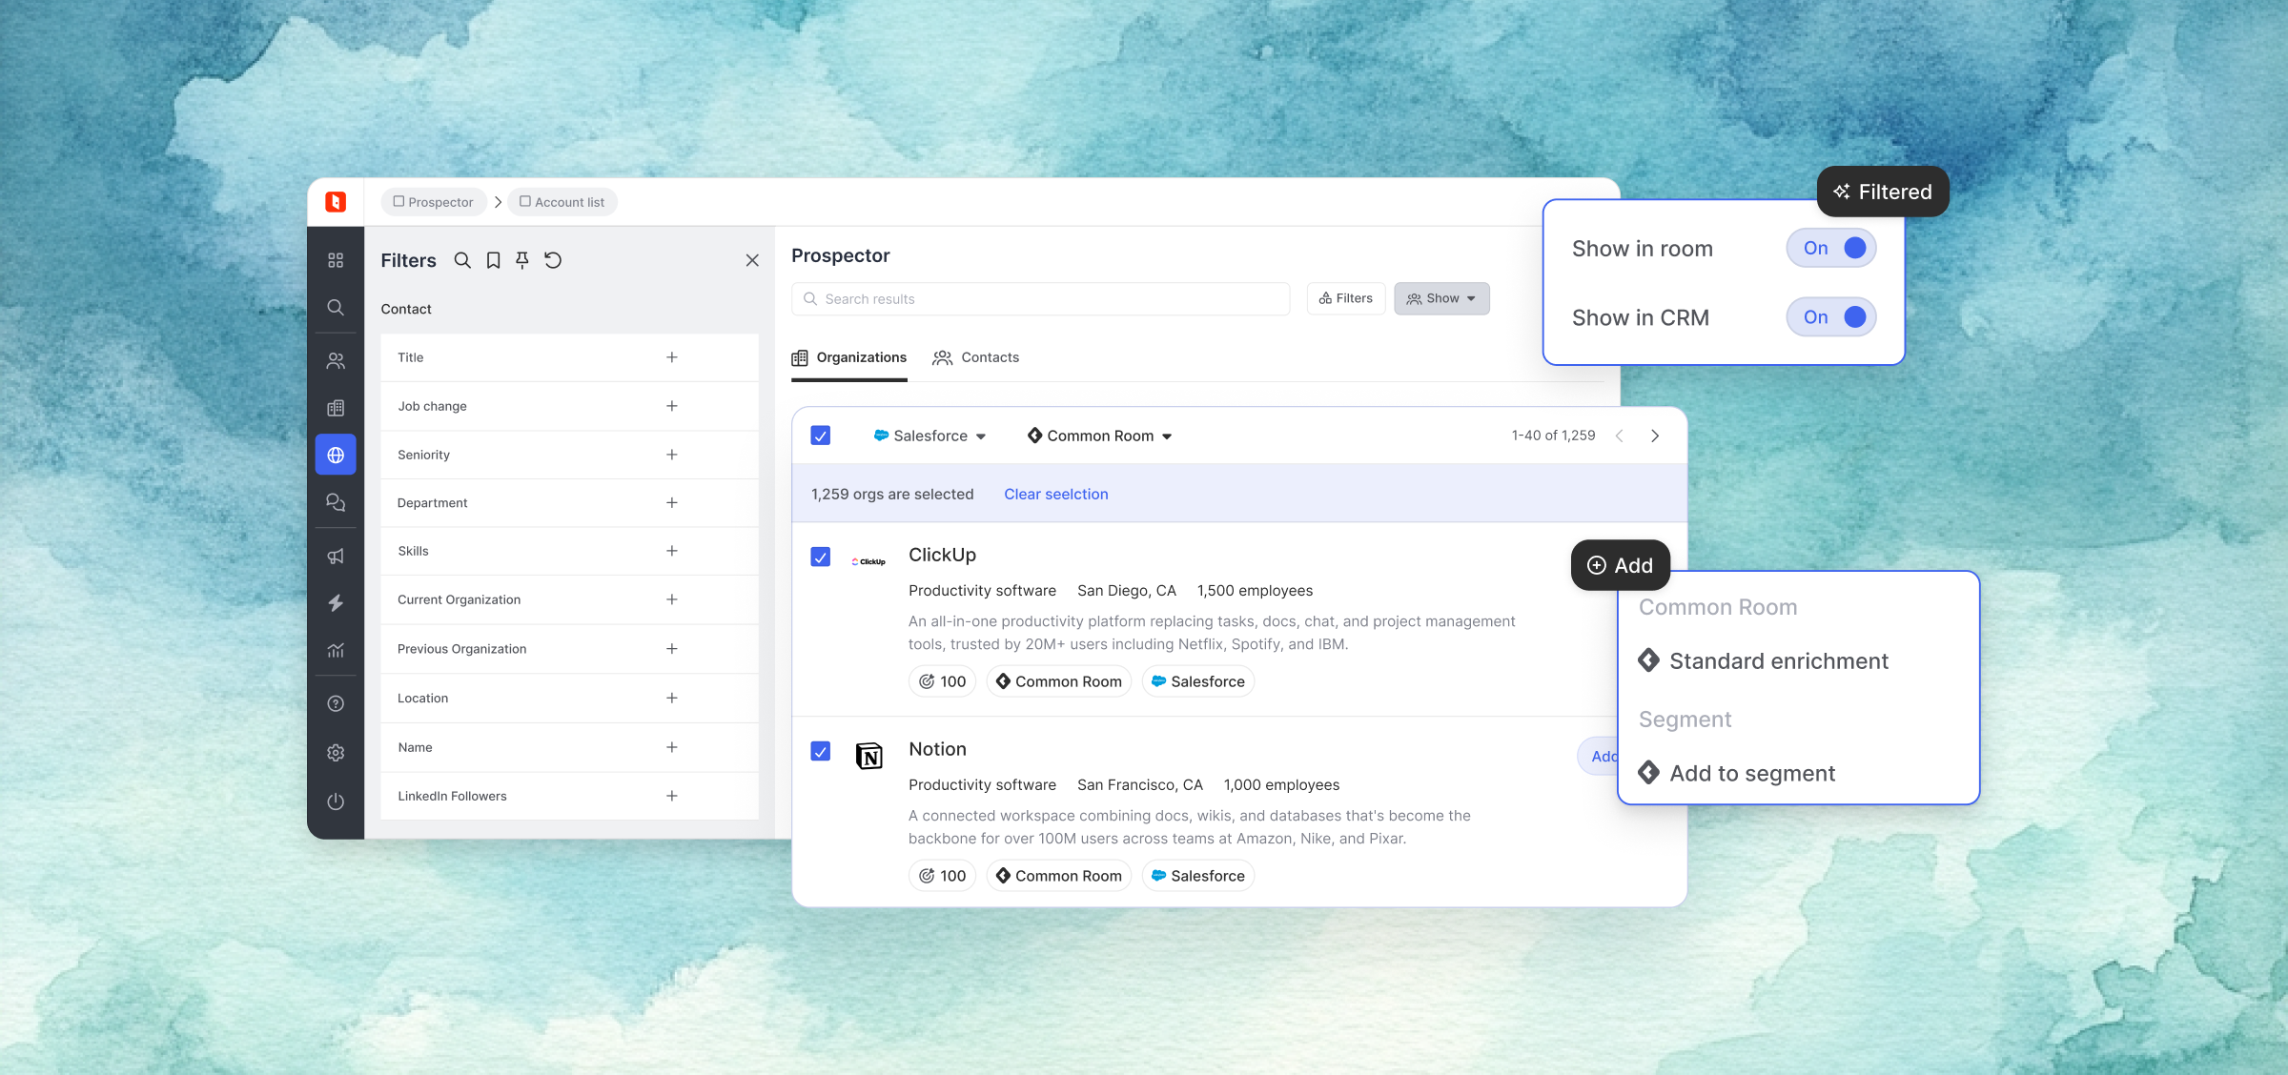Click the bookmark icon in Filters panel
The width and height of the screenshot is (2288, 1075).
pyautogui.click(x=493, y=260)
